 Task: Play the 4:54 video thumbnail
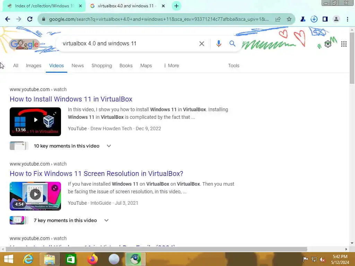(x=35, y=196)
